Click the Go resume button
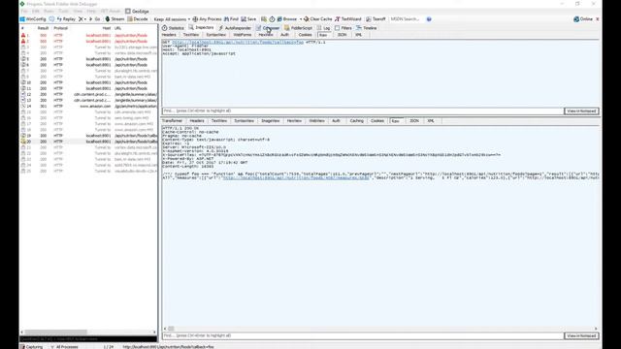621x349 pixels. tap(94, 19)
